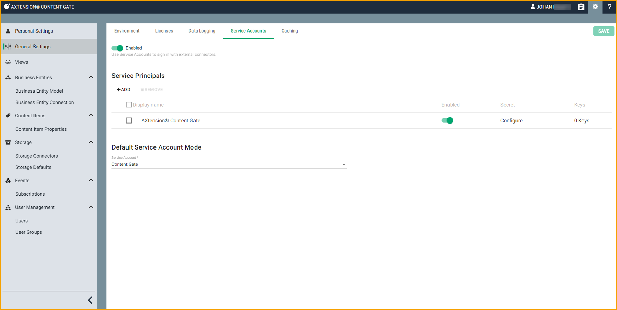
Task: Click the Views glasses icon
Action: tap(8, 62)
